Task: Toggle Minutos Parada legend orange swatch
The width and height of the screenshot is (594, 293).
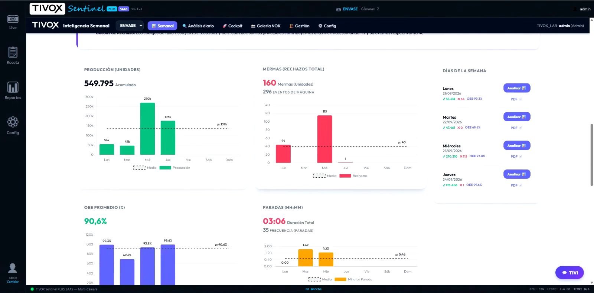Action: [340, 279]
